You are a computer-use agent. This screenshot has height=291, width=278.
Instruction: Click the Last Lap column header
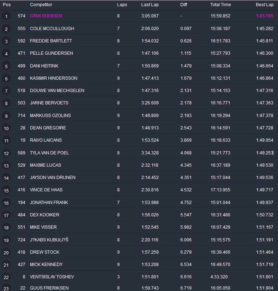coord(150,5)
